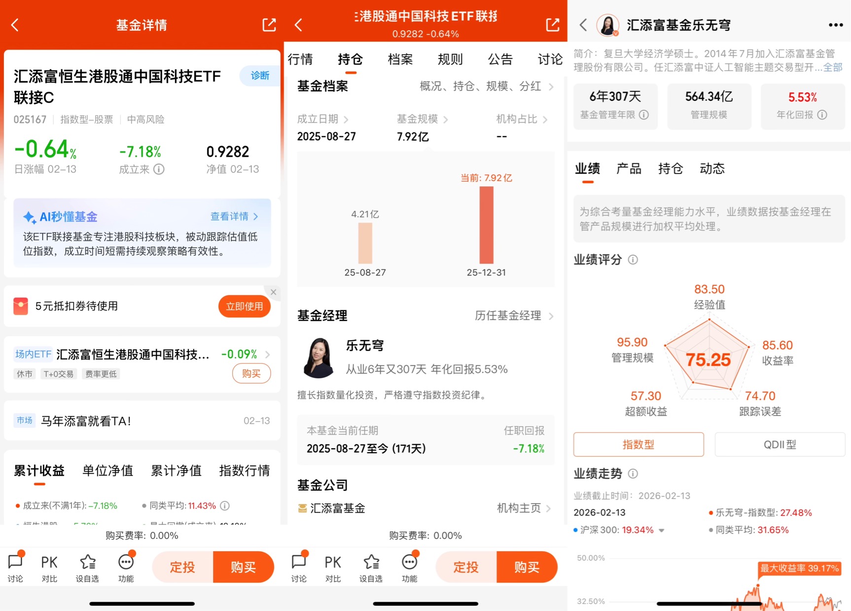
Task: Tap share icon on 基金详情 header
Action: point(269,25)
